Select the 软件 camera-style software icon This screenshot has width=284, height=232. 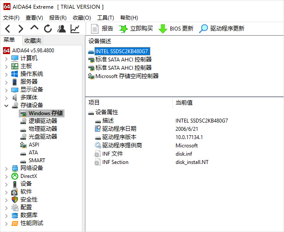point(14,192)
